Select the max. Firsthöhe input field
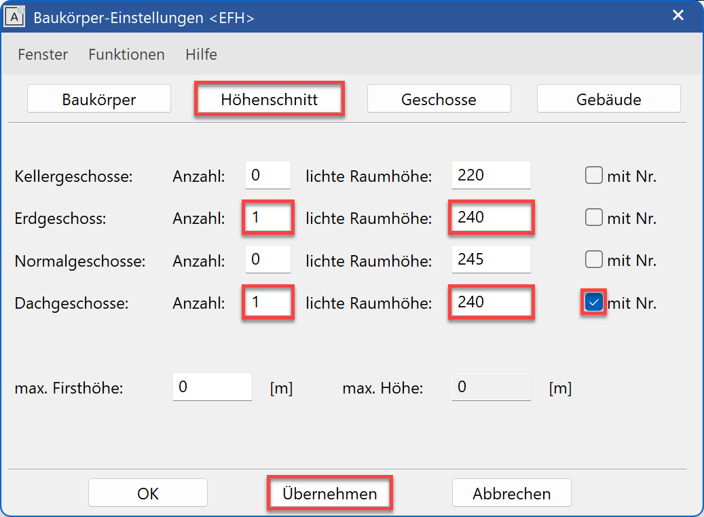The width and height of the screenshot is (704, 517). (x=212, y=387)
